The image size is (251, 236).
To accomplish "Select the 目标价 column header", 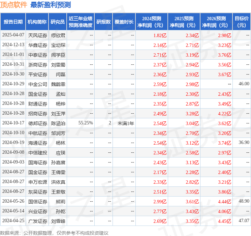I will 241,22.
